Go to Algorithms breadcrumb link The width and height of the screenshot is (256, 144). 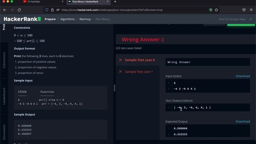[x=68, y=19]
